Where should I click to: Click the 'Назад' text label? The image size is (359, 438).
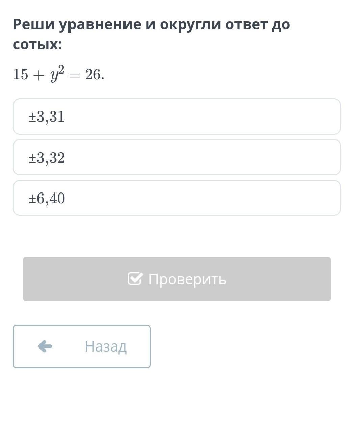[105, 346]
